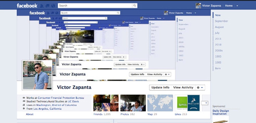Click the search magnifier button in top bar
Screen dimensions: 256x123
point(135,5)
